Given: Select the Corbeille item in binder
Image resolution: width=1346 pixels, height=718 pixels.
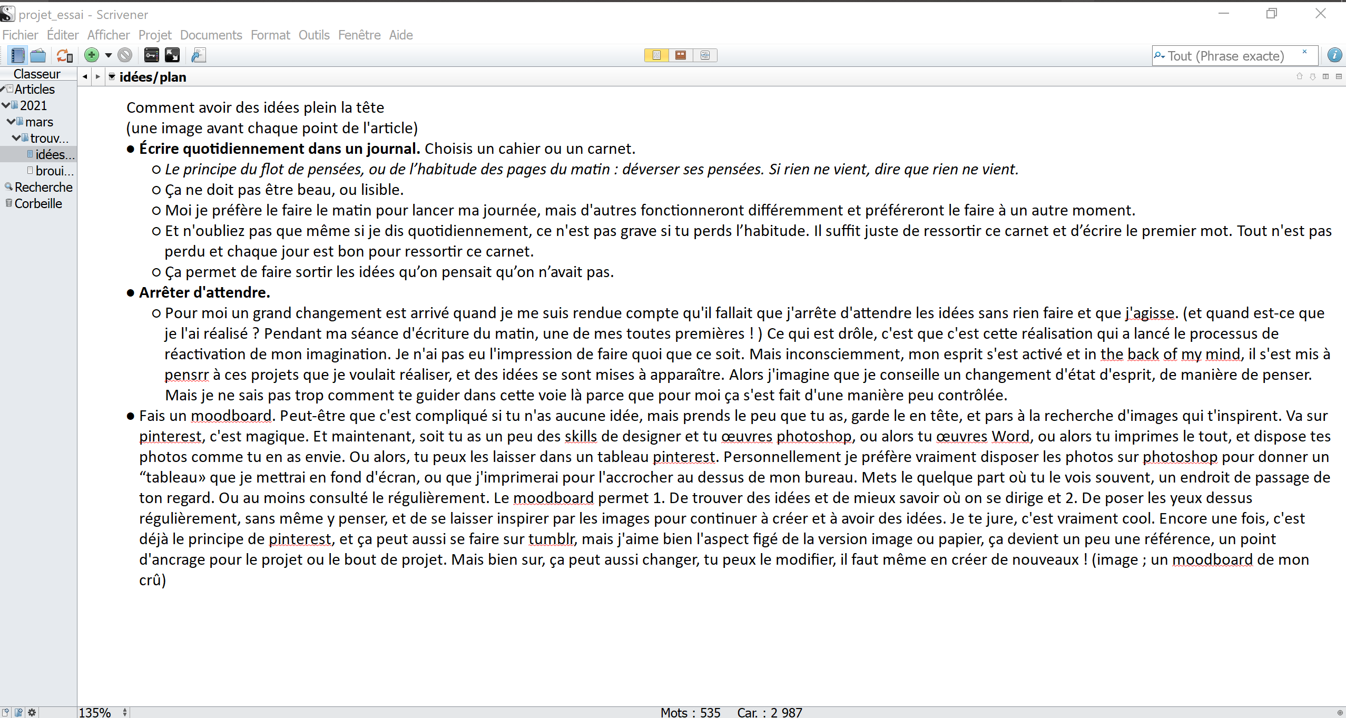Looking at the screenshot, I should tap(38, 204).
